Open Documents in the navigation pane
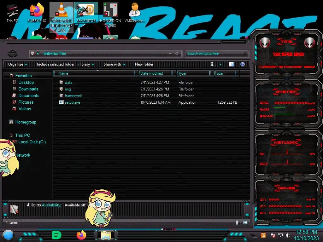Viewport: 323px width, 242px height. (29, 95)
